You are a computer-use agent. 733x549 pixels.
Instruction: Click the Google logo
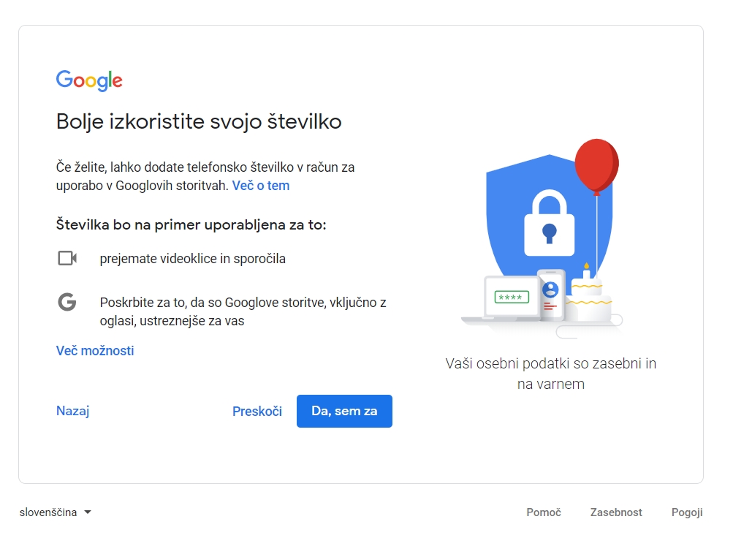click(x=89, y=80)
